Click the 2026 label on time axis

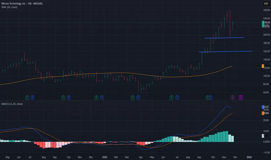click(x=249, y=157)
